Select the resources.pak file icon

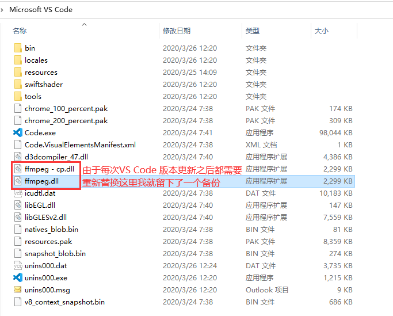[18, 242]
